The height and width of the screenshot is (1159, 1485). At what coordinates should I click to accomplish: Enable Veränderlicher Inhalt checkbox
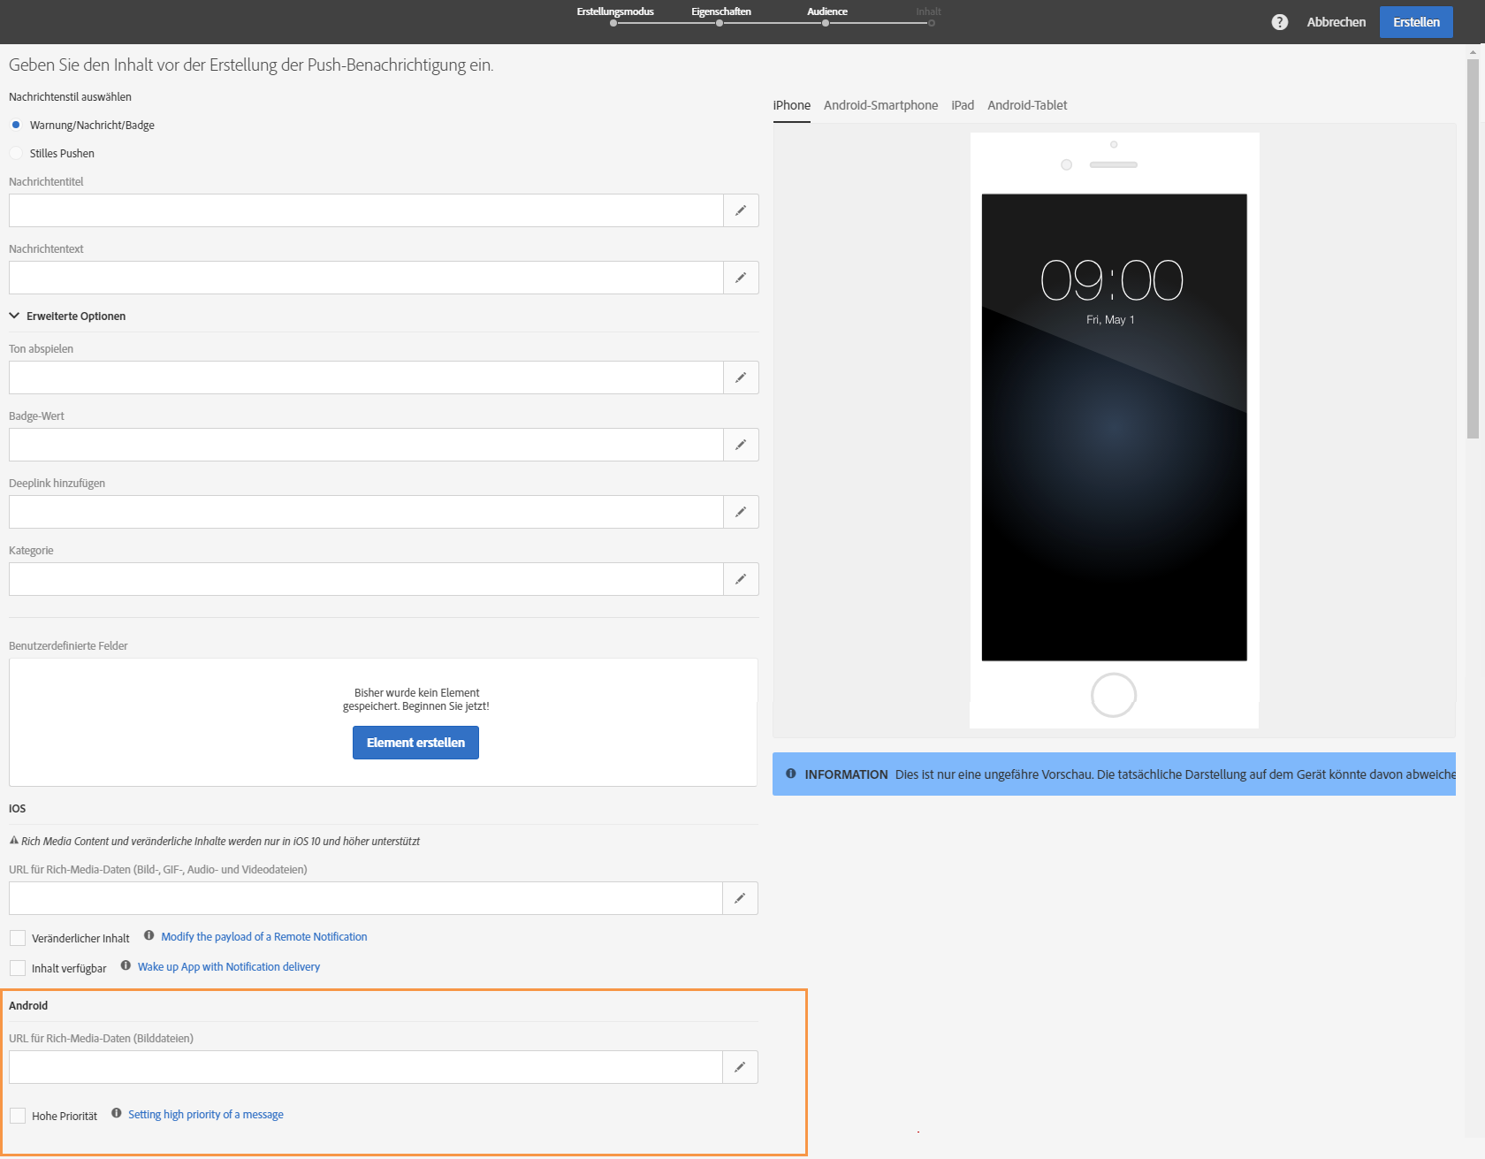(18, 938)
